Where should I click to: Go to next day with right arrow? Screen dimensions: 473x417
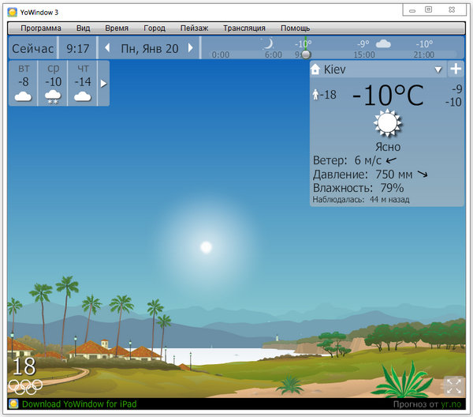click(x=190, y=48)
